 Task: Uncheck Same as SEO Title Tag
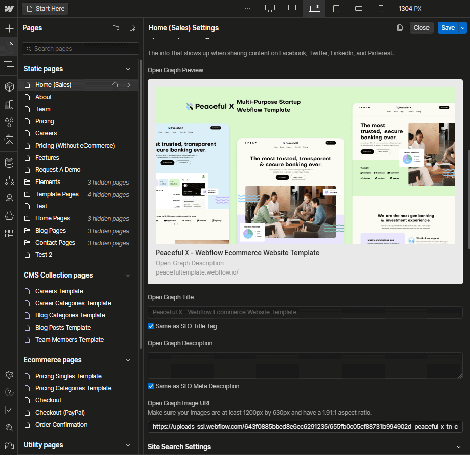click(151, 326)
